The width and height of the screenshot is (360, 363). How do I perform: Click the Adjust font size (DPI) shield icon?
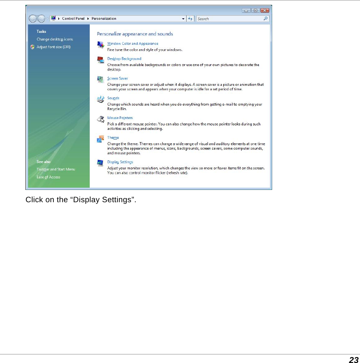pos(33,47)
